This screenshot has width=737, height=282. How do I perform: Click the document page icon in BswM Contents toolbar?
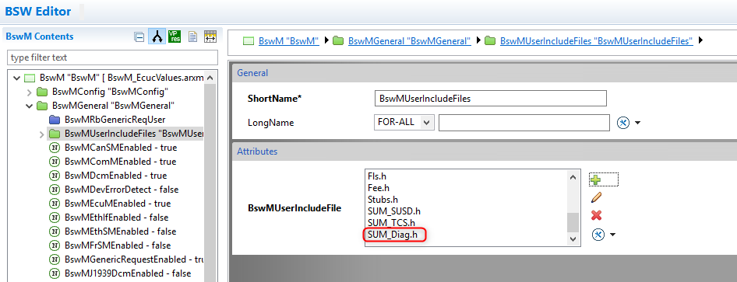click(x=192, y=37)
